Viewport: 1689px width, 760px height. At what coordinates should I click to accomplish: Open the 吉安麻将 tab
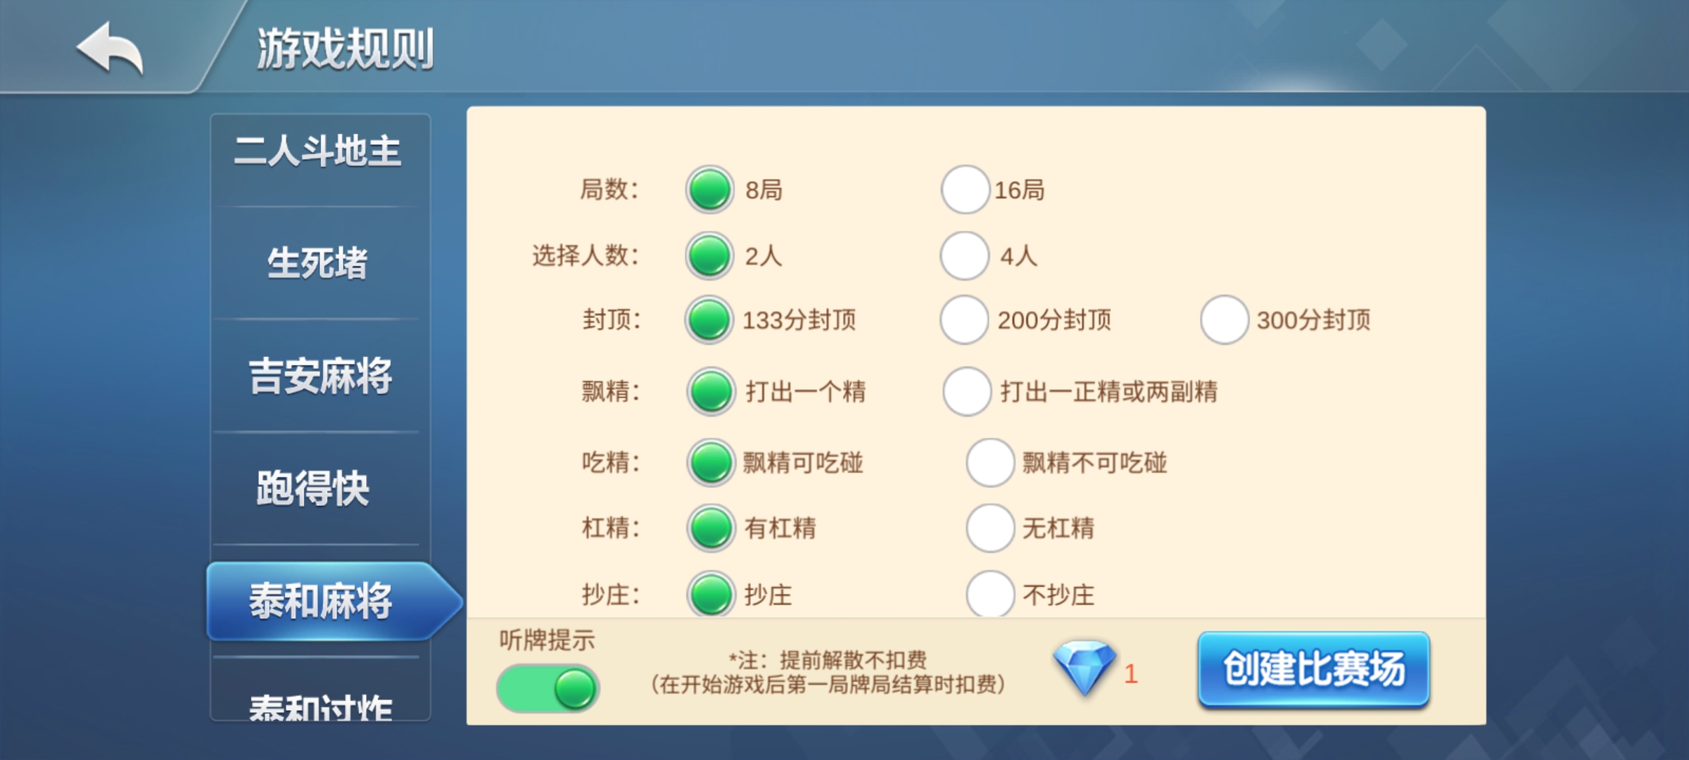click(x=320, y=376)
